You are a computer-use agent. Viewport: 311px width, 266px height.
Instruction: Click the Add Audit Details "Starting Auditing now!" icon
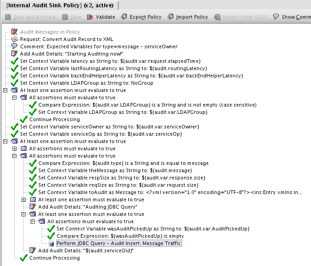[x=14, y=54]
